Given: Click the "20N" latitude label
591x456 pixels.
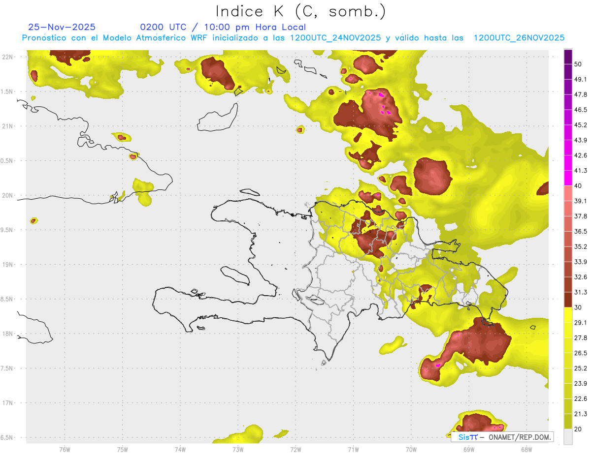Looking at the screenshot, I should pos(7,195).
